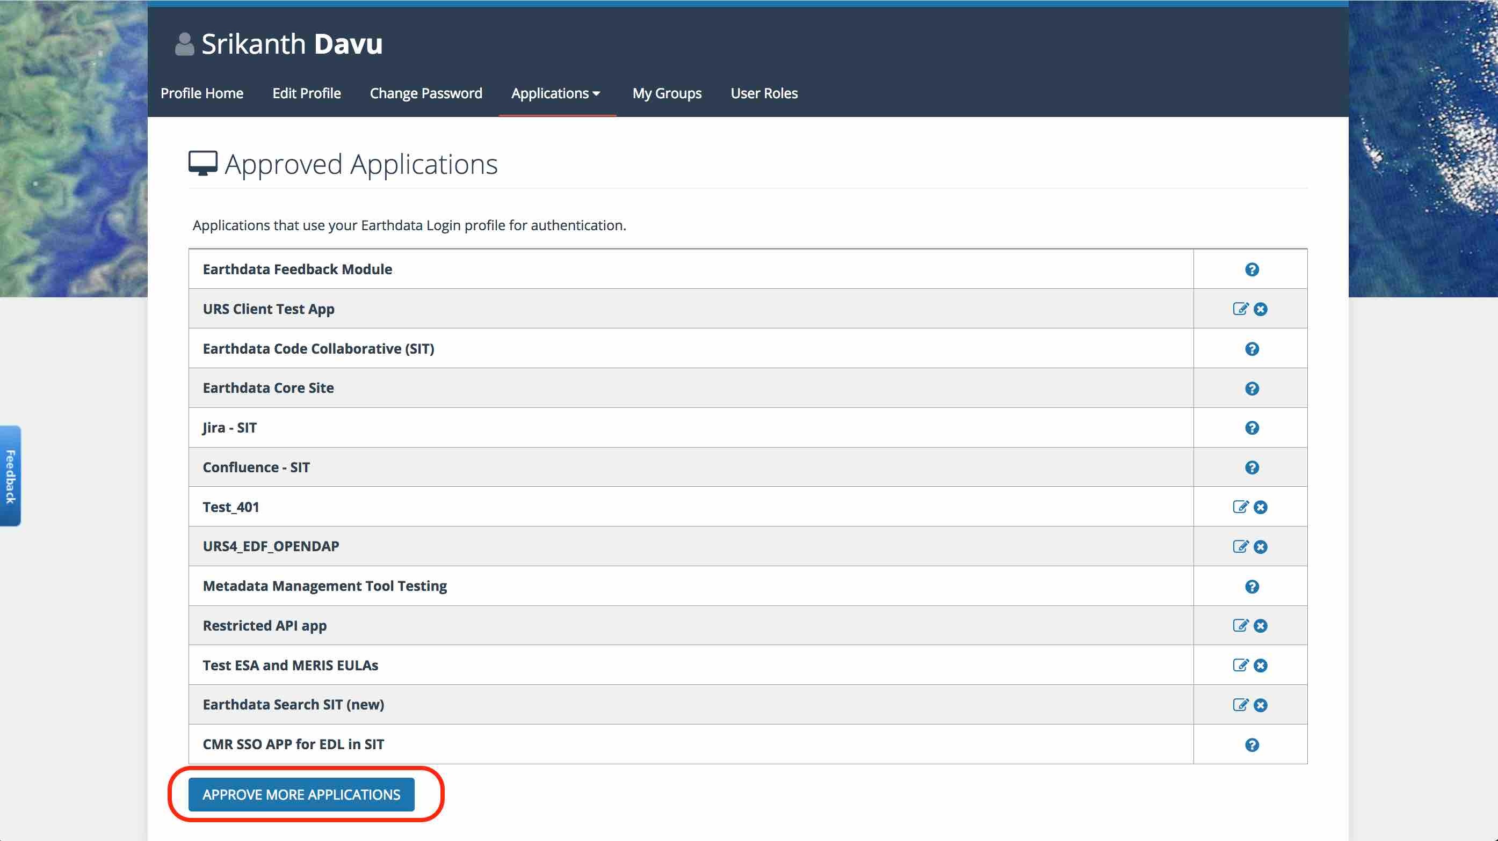This screenshot has height=841, width=1498.
Task: Open the Feedback side tab
Action: 10,476
